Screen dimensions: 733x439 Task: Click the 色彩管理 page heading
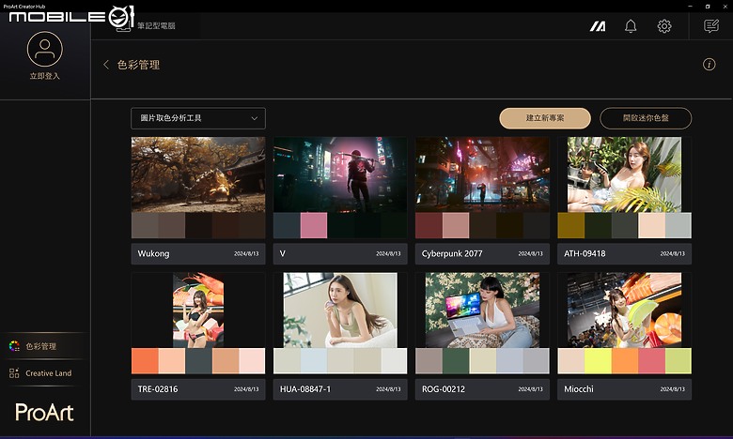coord(138,65)
